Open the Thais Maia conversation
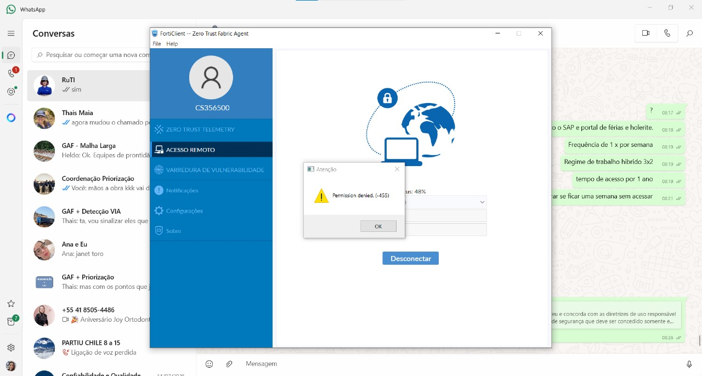The width and height of the screenshot is (702, 376). 89,118
